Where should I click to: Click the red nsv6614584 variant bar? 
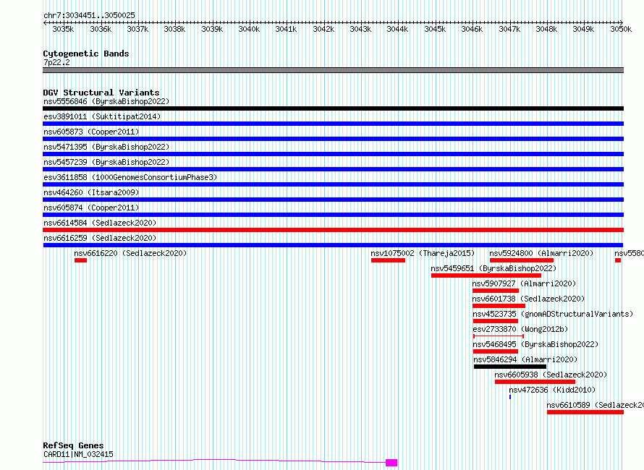click(x=333, y=230)
